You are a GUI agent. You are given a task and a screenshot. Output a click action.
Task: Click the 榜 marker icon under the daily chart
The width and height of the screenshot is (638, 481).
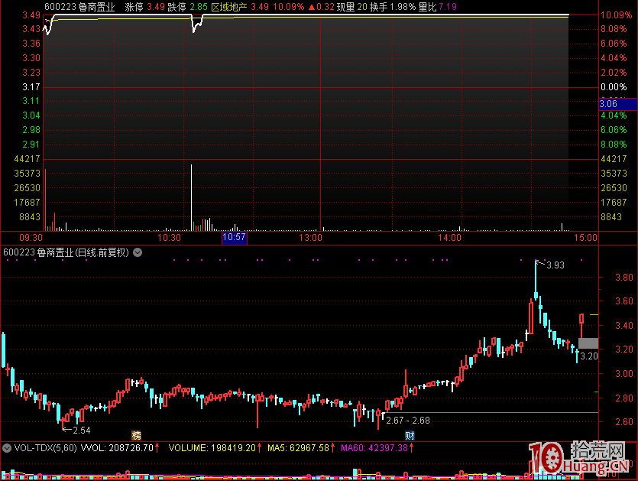(x=136, y=435)
